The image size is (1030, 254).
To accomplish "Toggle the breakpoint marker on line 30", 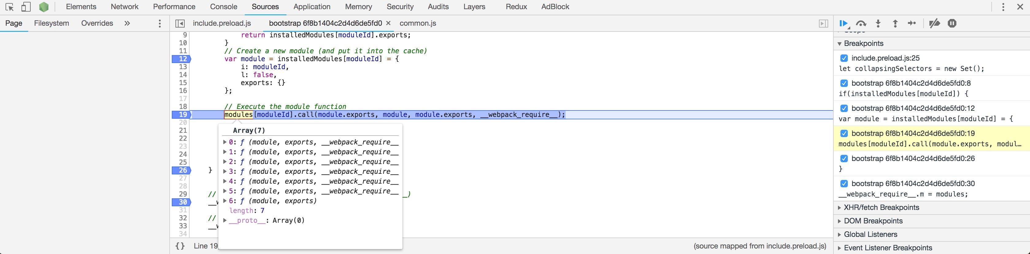I will [x=182, y=202].
